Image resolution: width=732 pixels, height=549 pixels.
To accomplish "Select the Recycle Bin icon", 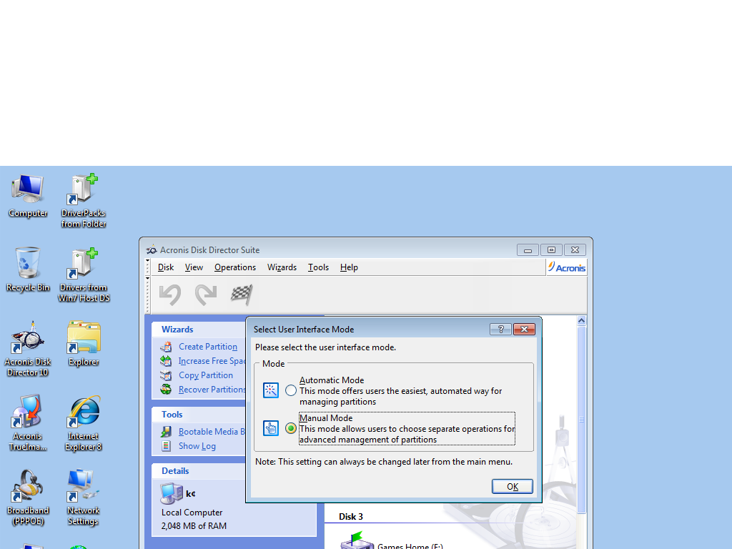I will tap(28, 269).
